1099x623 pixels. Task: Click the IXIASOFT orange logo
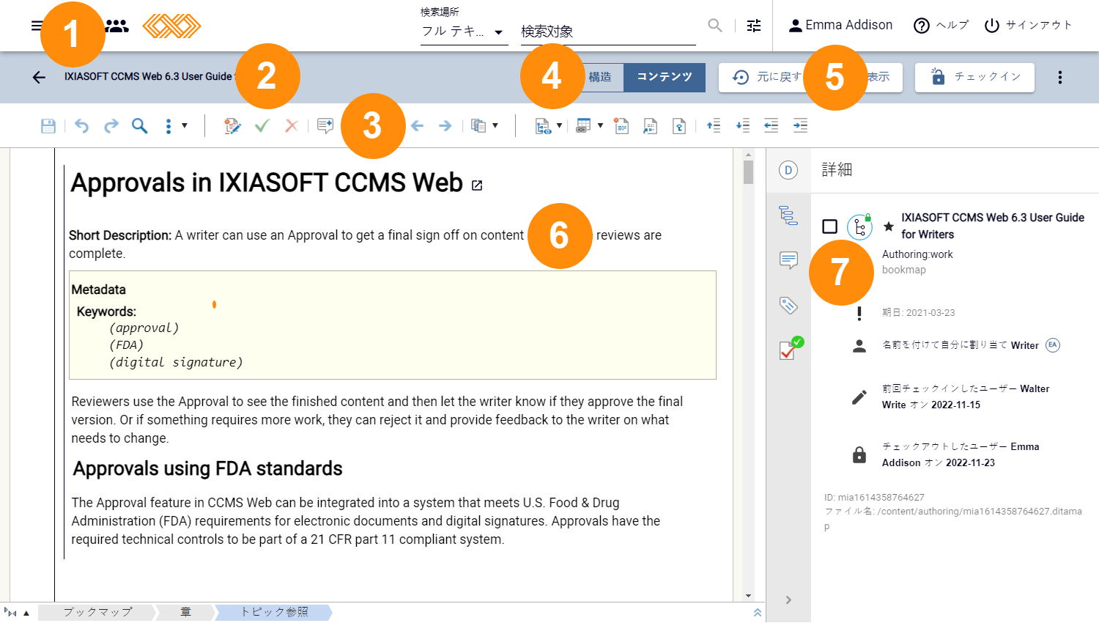[171, 26]
